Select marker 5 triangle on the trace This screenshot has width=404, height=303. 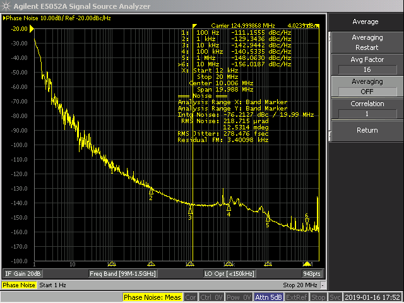(x=268, y=218)
